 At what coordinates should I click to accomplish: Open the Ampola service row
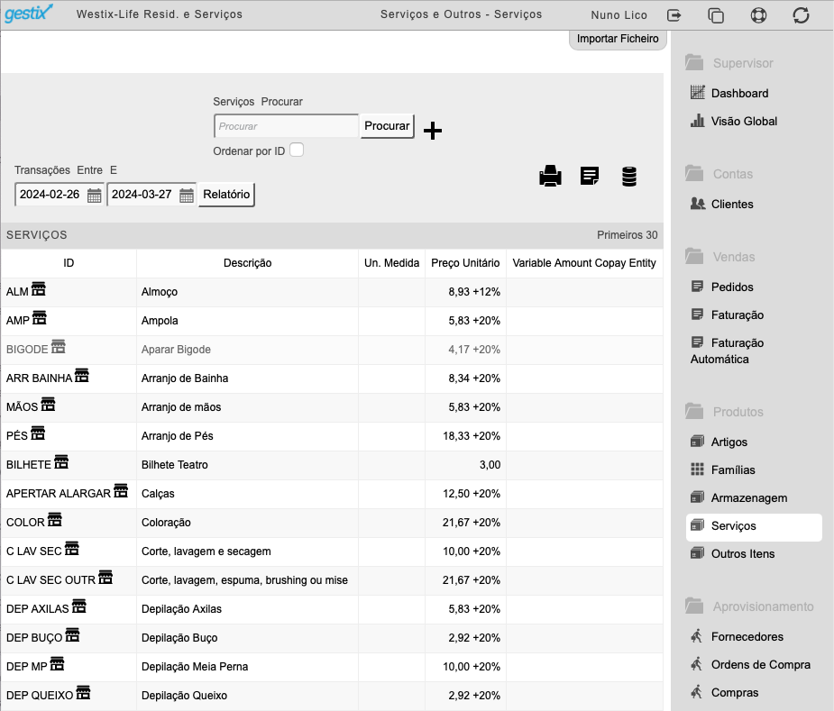pos(332,321)
